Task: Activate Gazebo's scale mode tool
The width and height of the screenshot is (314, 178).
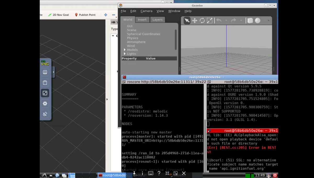Action: pyautogui.click(x=210, y=21)
